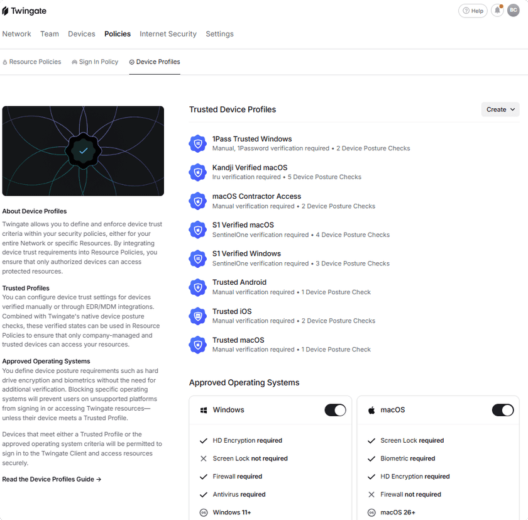This screenshot has height=520, width=528.
Task: Open the Kandji Verified macOS profile
Action: 354,172
